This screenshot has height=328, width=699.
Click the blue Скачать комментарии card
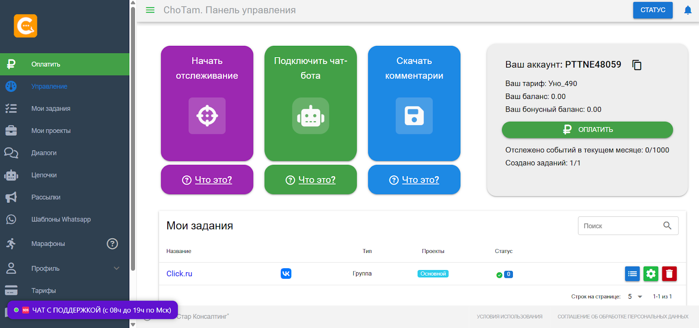click(x=414, y=103)
